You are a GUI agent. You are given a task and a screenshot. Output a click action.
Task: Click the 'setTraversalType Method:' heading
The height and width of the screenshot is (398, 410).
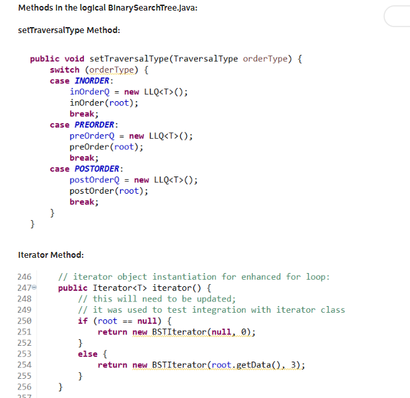69,30
